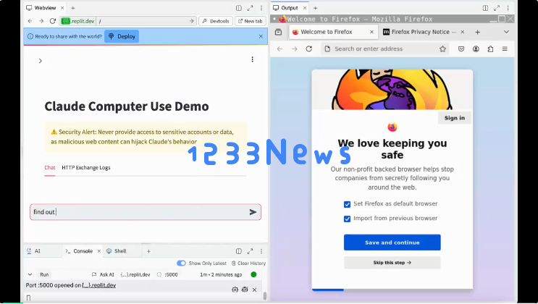Close the Output tab
Screen dimensions: 538x304
[x=305, y=8]
